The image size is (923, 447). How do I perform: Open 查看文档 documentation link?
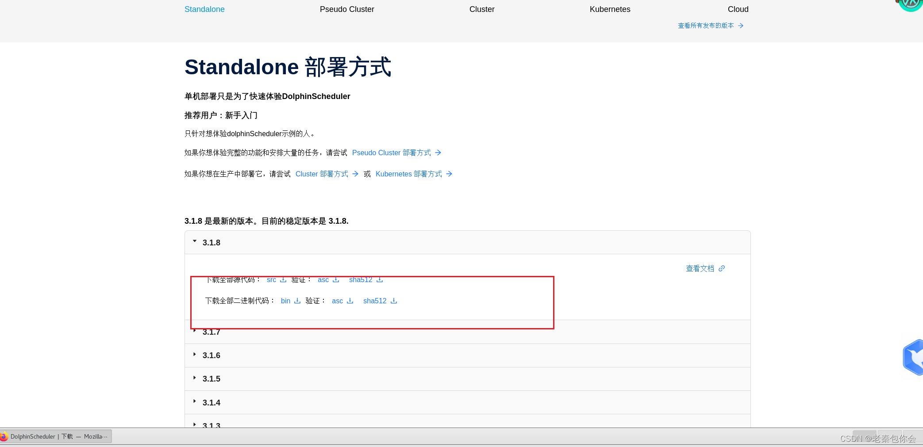pos(700,268)
